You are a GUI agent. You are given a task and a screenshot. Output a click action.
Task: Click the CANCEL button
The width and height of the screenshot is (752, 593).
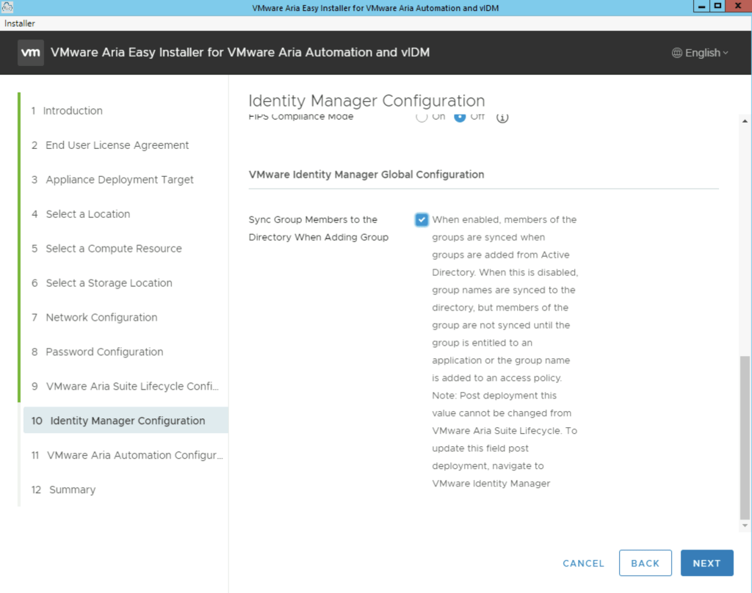click(583, 564)
